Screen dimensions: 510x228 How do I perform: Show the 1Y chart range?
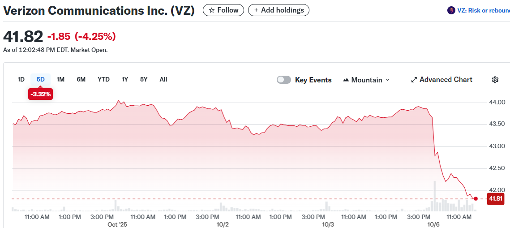tap(125, 79)
